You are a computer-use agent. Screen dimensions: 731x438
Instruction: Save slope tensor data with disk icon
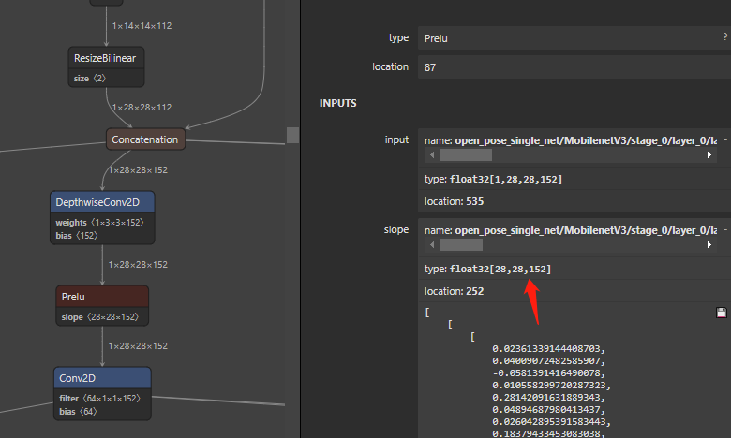coord(722,313)
